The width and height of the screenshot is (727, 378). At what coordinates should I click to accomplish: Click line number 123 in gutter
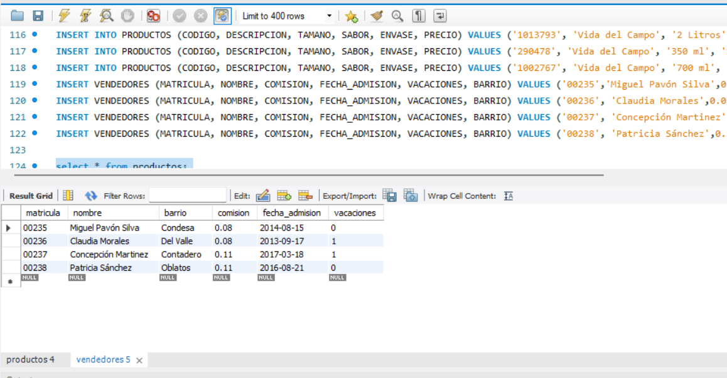(18, 150)
